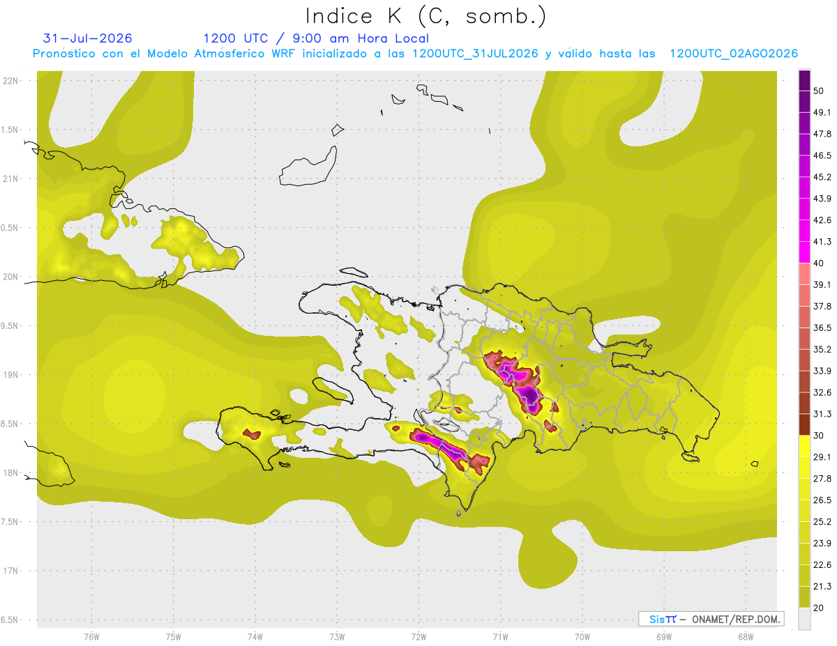Click the '69W' longitude label
The height and width of the screenshot is (646, 837).
pos(664,637)
